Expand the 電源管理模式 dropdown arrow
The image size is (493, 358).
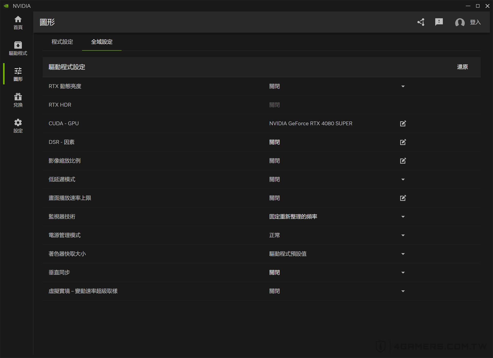[403, 235]
